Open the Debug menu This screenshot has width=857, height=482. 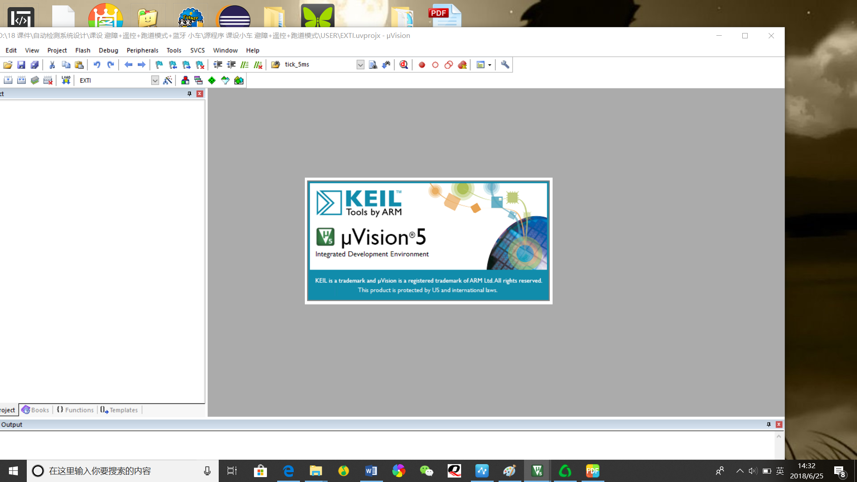point(108,50)
